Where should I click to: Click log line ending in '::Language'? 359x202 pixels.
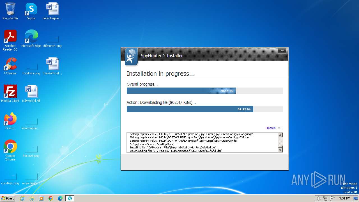191,134
